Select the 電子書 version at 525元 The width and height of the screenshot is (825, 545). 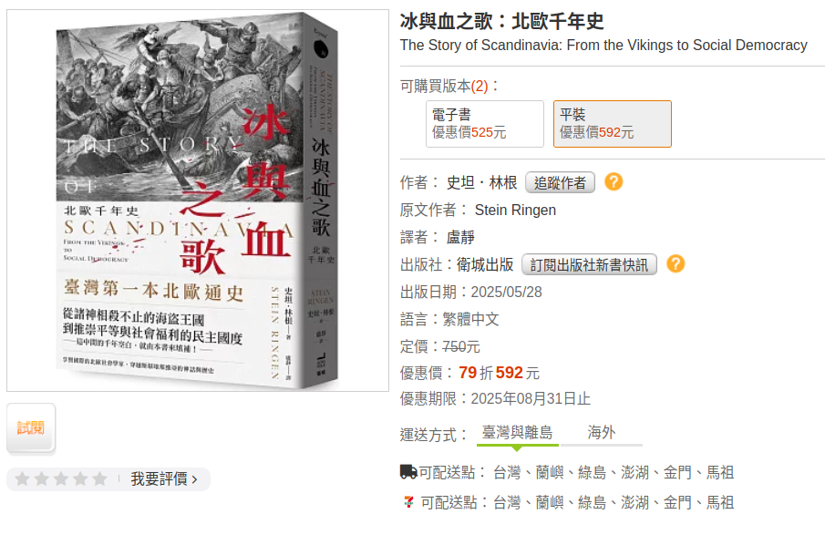(x=485, y=124)
